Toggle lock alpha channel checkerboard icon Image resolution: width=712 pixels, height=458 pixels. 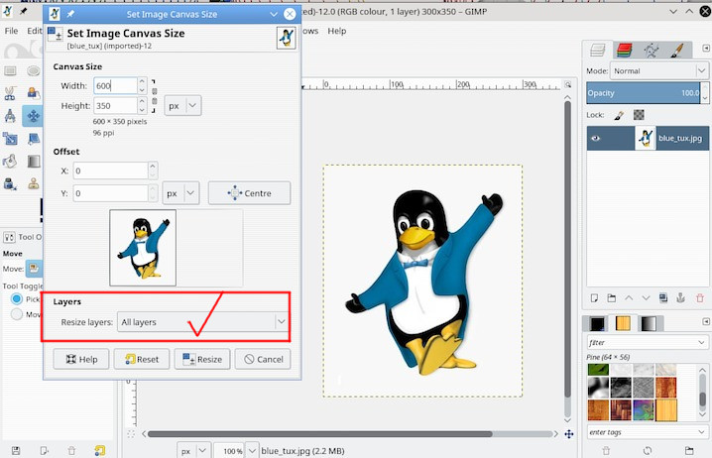pos(639,115)
